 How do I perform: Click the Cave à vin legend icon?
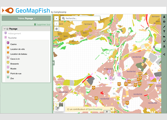pyautogui.click(x=8, y=58)
